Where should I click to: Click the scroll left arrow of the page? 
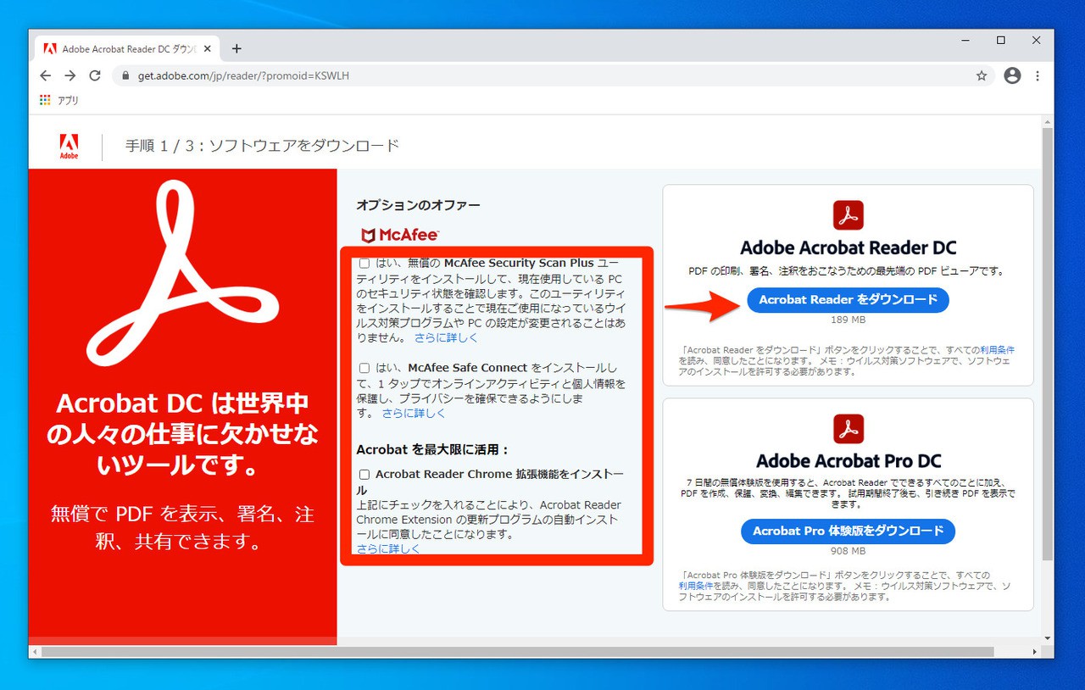pos(34,652)
